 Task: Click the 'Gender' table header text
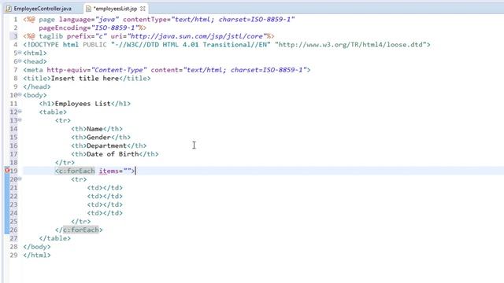(98, 137)
